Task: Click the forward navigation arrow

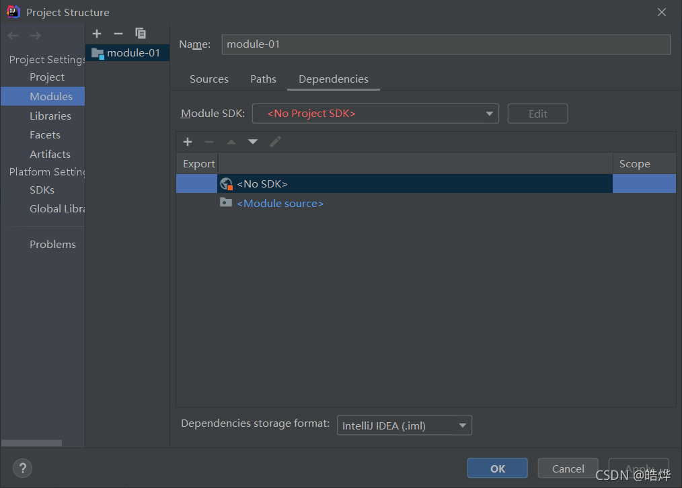Action: [35, 36]
